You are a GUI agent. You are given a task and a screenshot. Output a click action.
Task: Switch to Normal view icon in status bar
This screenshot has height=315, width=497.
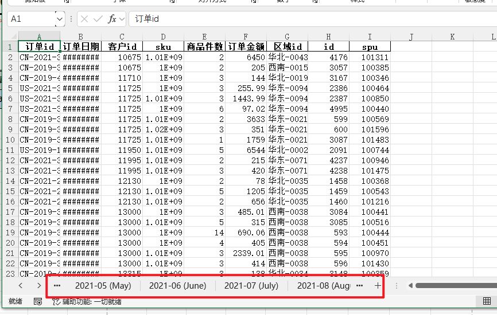[487, 301]
